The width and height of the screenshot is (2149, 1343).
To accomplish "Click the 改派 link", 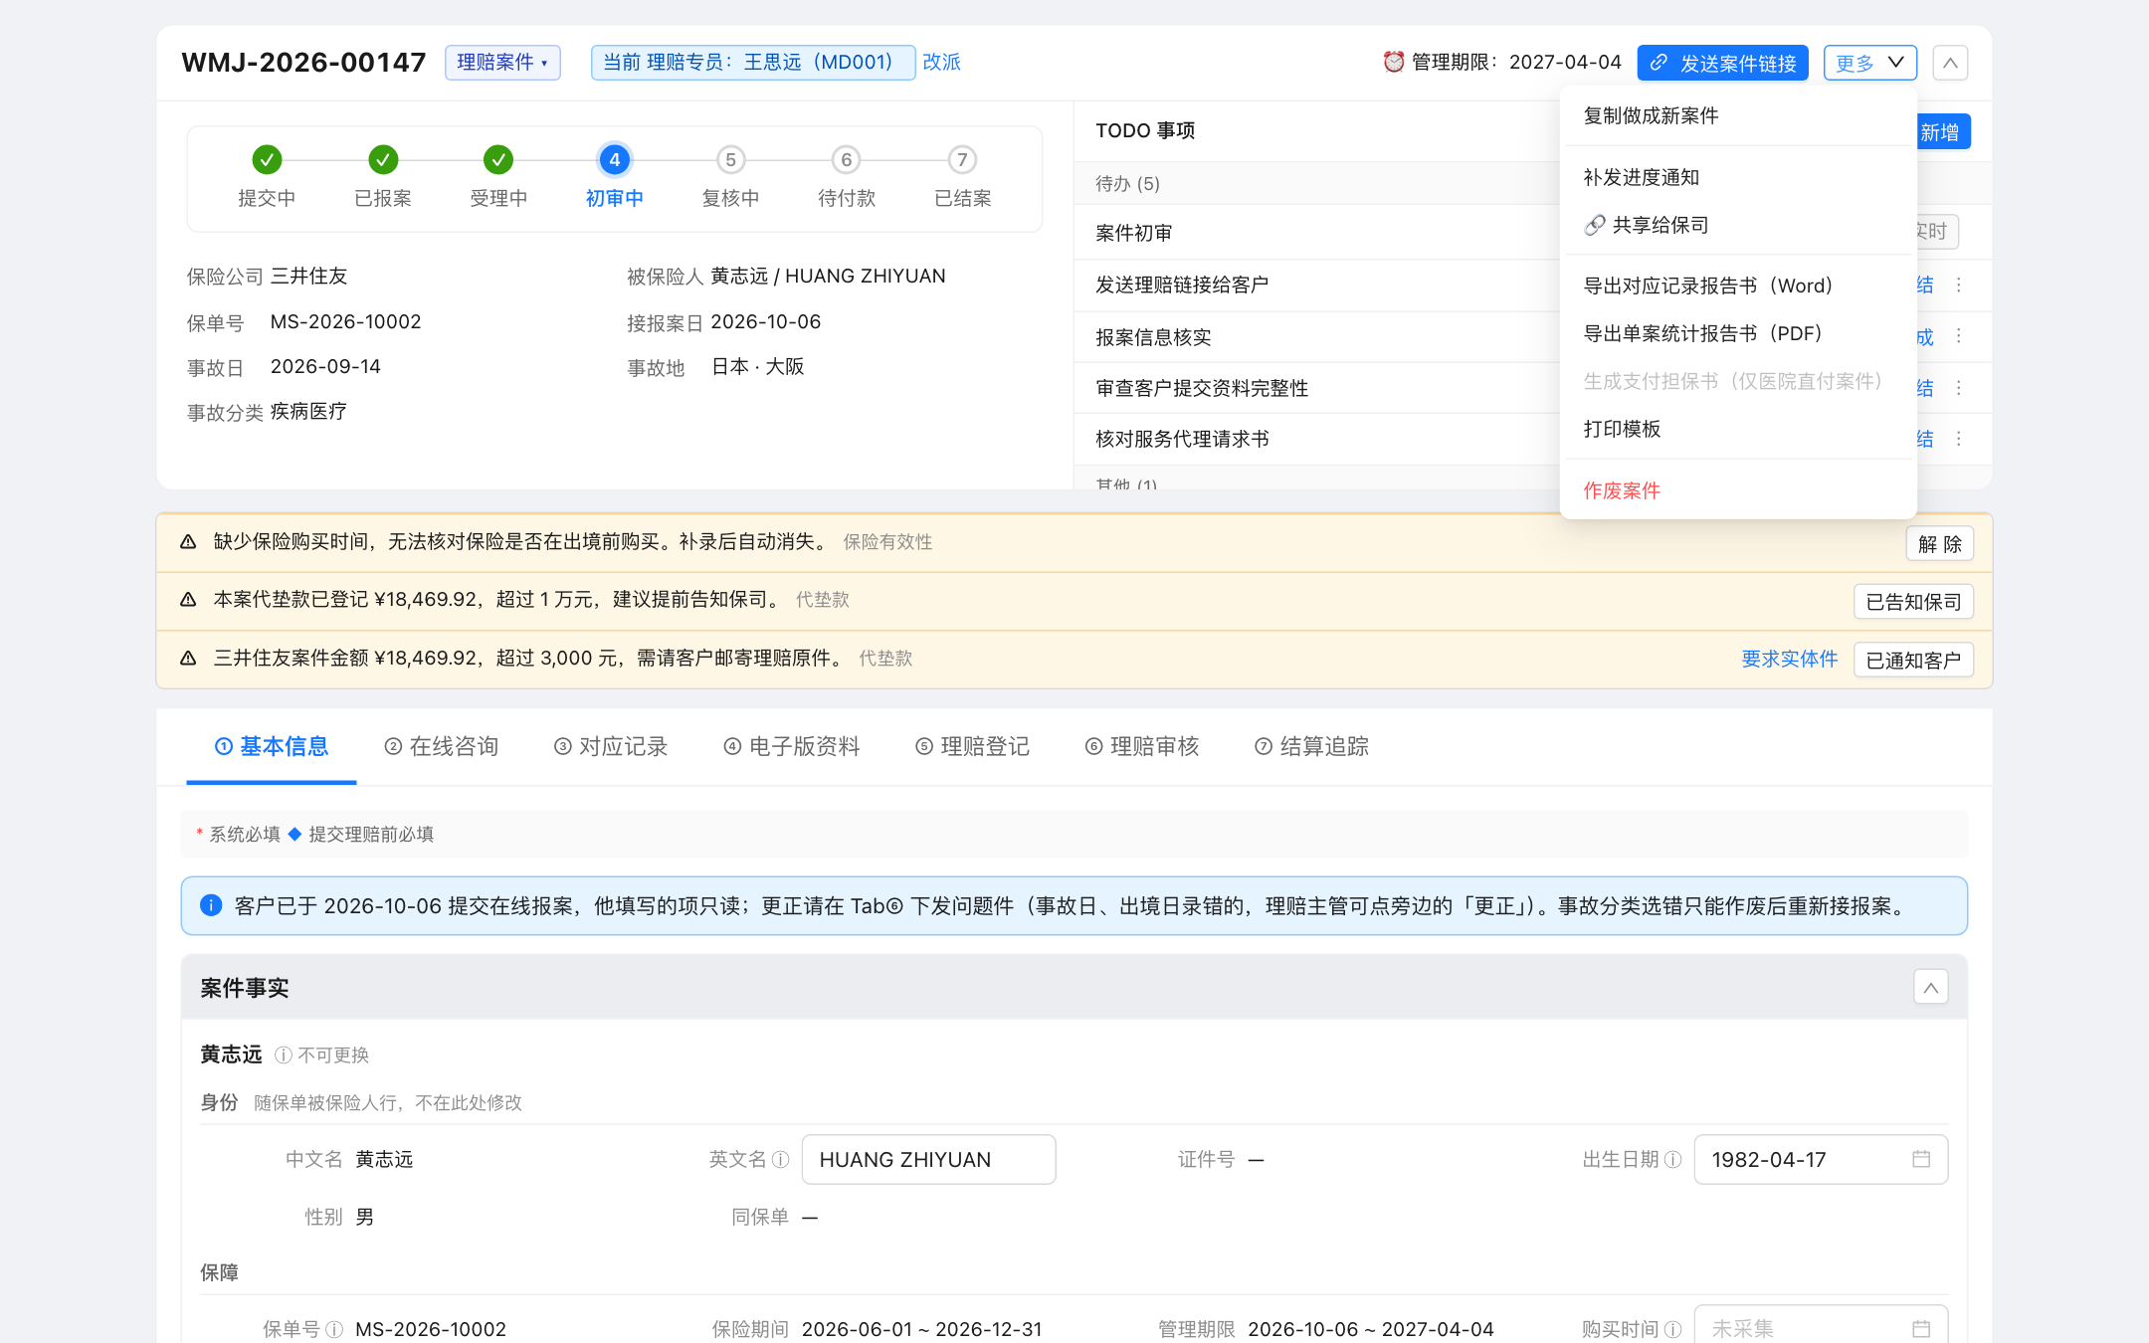I will [941, 62].
